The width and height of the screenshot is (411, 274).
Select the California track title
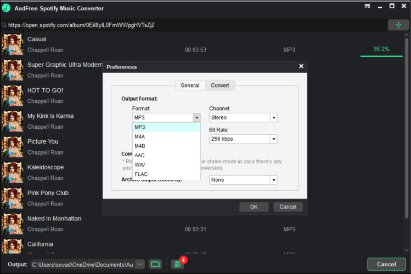[x=41, y=244]
